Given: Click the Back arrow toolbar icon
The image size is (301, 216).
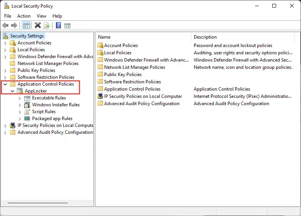Looking at the screenshot, I should click(x=5, y=25).
